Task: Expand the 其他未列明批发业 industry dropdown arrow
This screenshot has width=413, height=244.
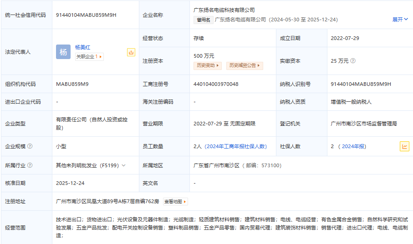Action: tap(124, 165)
